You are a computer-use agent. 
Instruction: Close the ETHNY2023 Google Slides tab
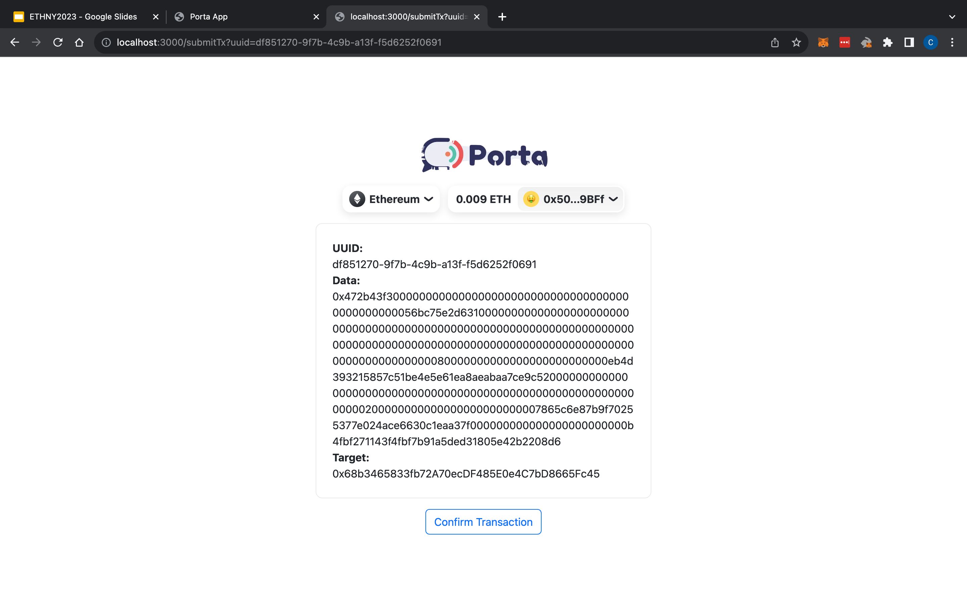(x=156, y=17)
